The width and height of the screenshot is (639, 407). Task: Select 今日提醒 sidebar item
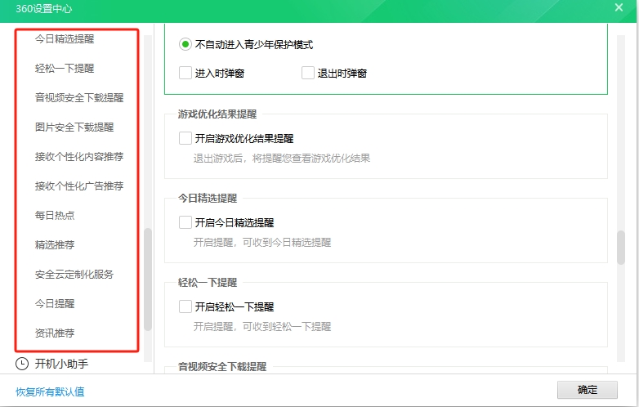pyautogui.click(x=55, y=303)
